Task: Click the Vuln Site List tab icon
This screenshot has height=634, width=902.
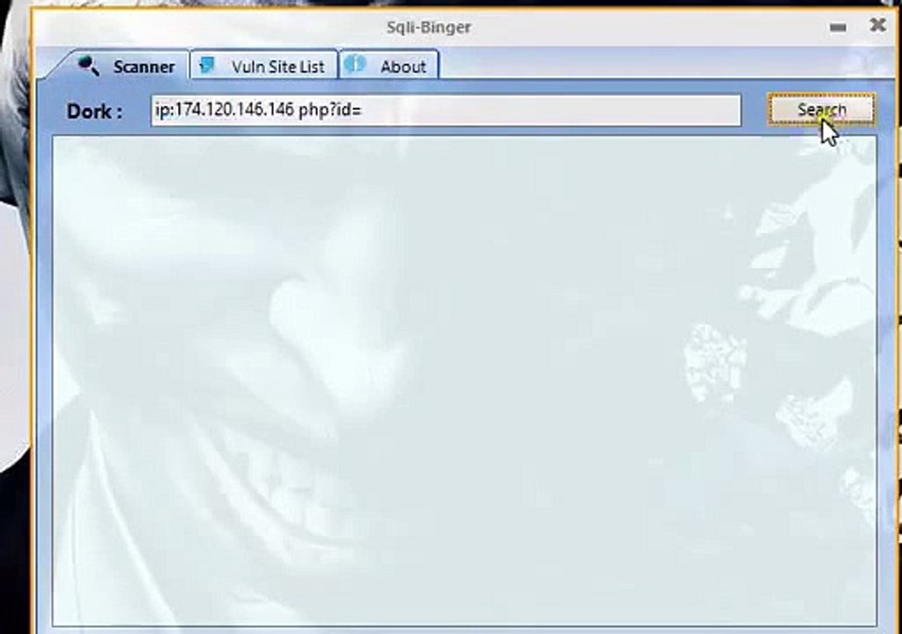Action: point(207,65)
